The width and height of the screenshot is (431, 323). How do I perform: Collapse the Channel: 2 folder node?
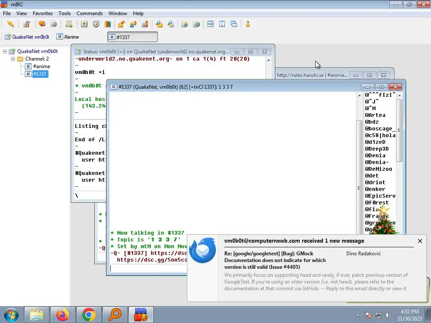13,59
